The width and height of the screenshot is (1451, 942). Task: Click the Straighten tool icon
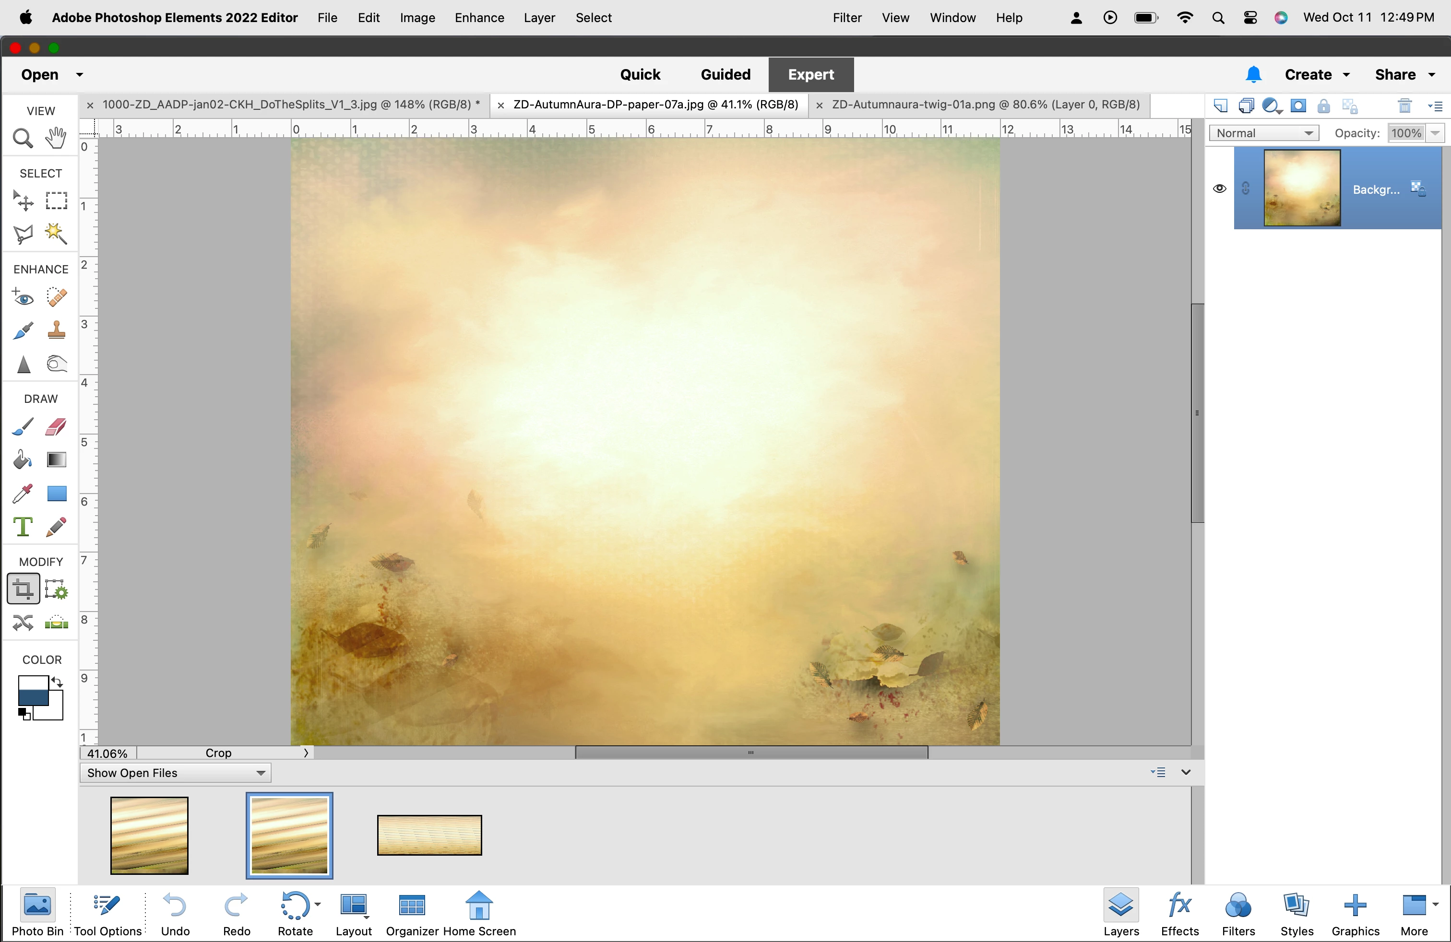(56, 622)
